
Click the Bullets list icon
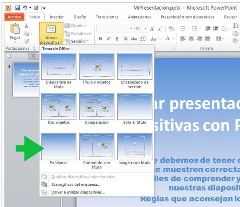(183, 28)
